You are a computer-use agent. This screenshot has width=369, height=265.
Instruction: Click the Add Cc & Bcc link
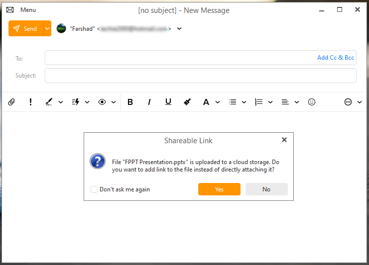click(x=335, y=58)
